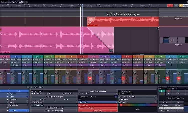188x113 pixels.
Task: Add a plugin to the Track 17 channel with plus
Action: (x=171, y=65)
